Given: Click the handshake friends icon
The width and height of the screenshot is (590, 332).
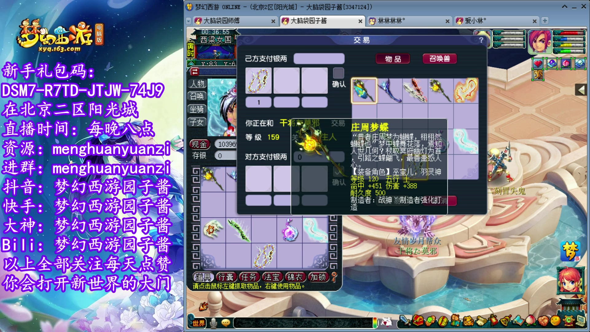Looking at the screenshot, I should point(543,321).
